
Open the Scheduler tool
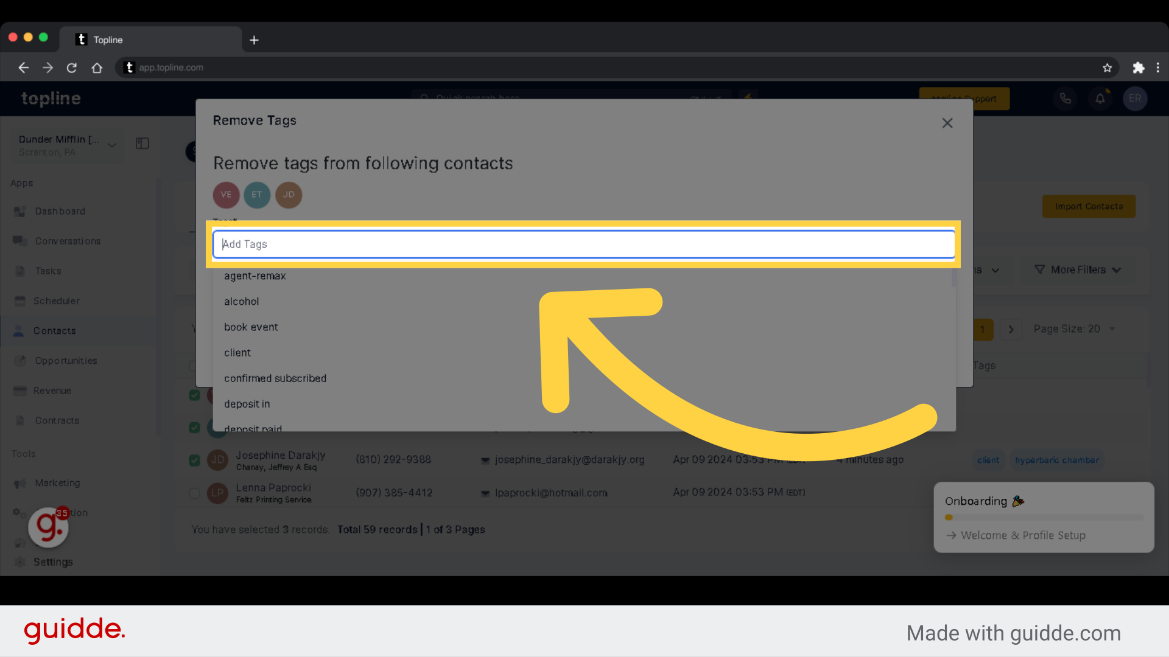pyautogui.click(x=55, y=300)
